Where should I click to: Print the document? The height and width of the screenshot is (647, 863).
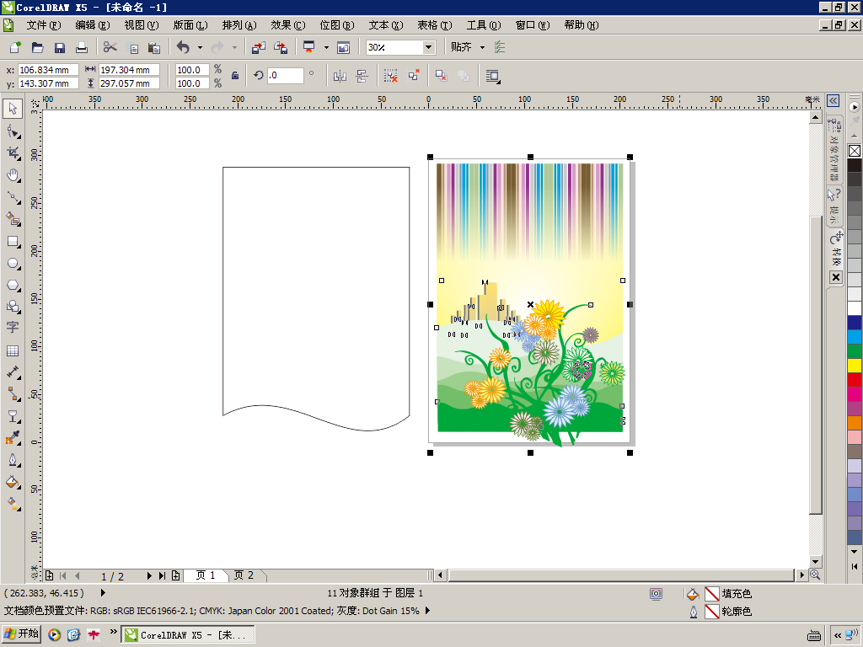coord(82,47)
